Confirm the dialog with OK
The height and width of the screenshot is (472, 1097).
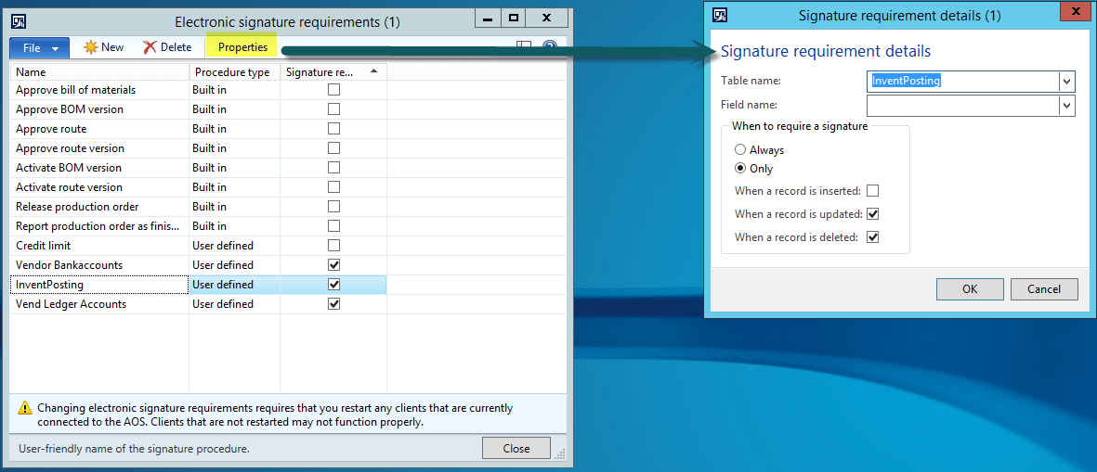point(970,289)
